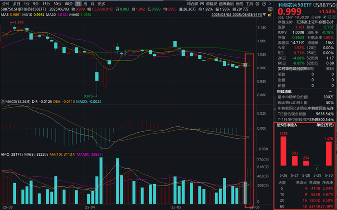The height and width of the screenshot is (210, 337).
Task: Click the blue plus add-to-watchlist icon
Action: 334,17
